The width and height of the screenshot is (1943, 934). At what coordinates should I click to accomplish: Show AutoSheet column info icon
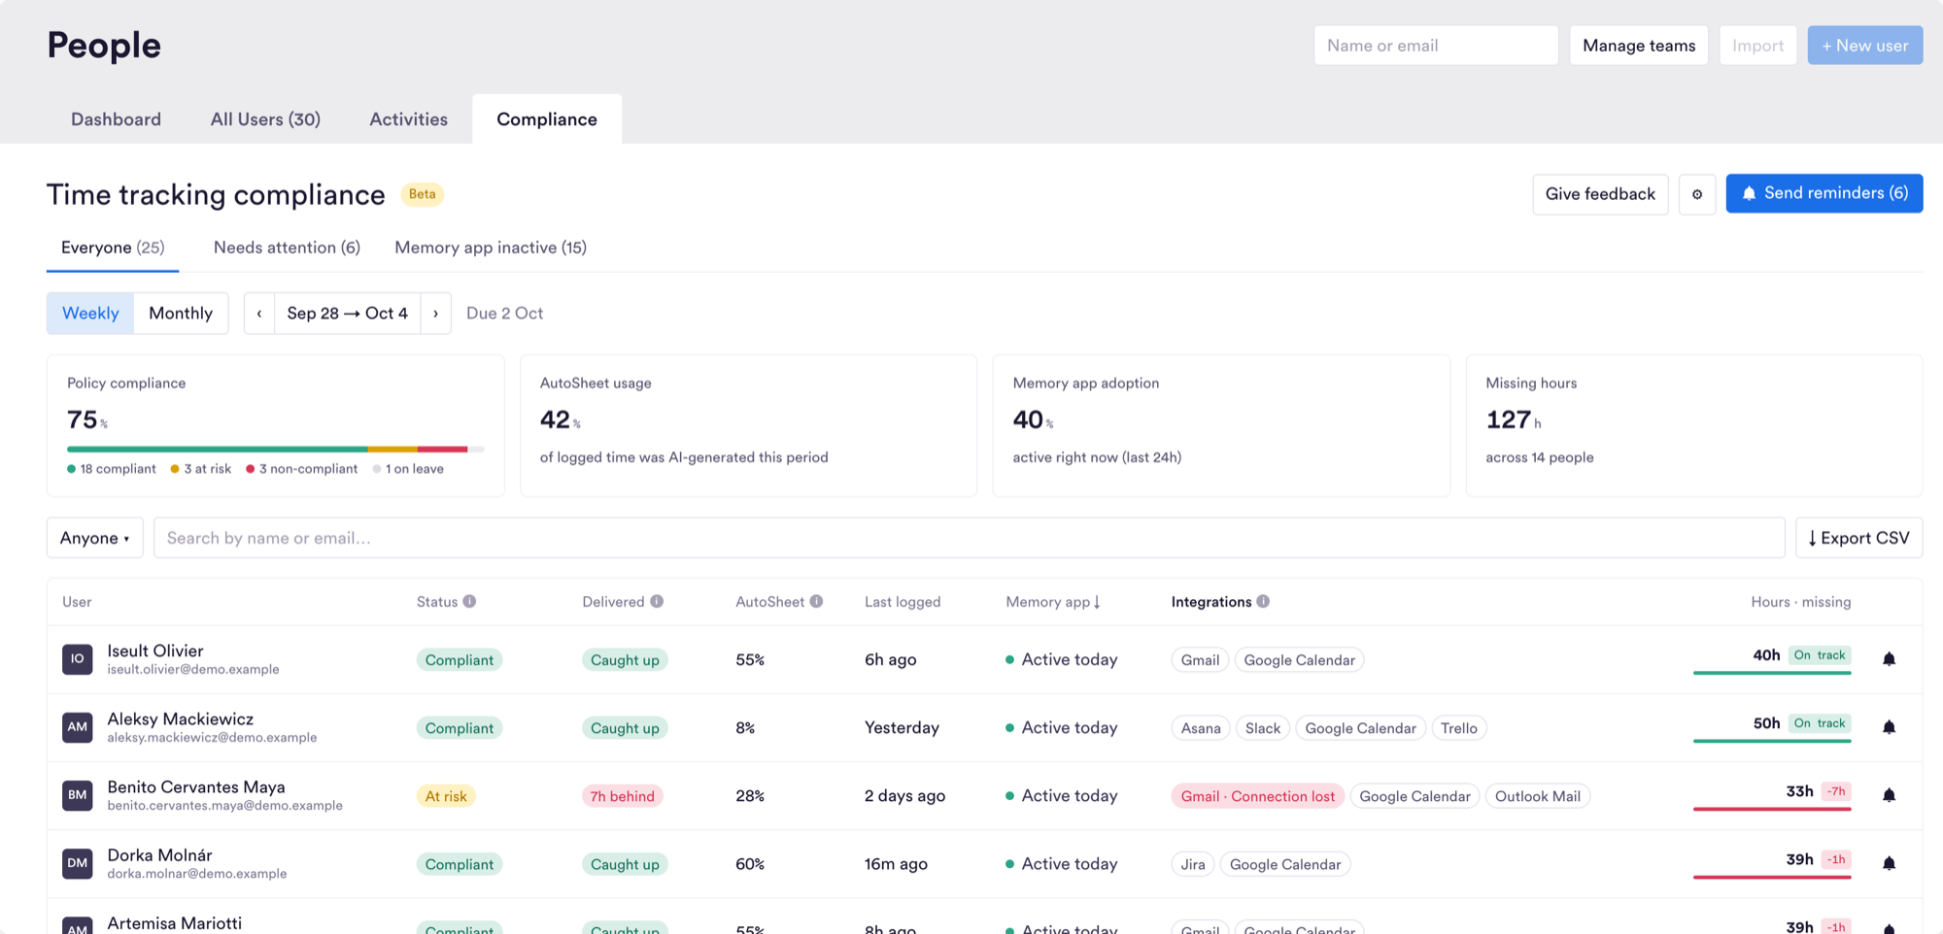[816, 602]
